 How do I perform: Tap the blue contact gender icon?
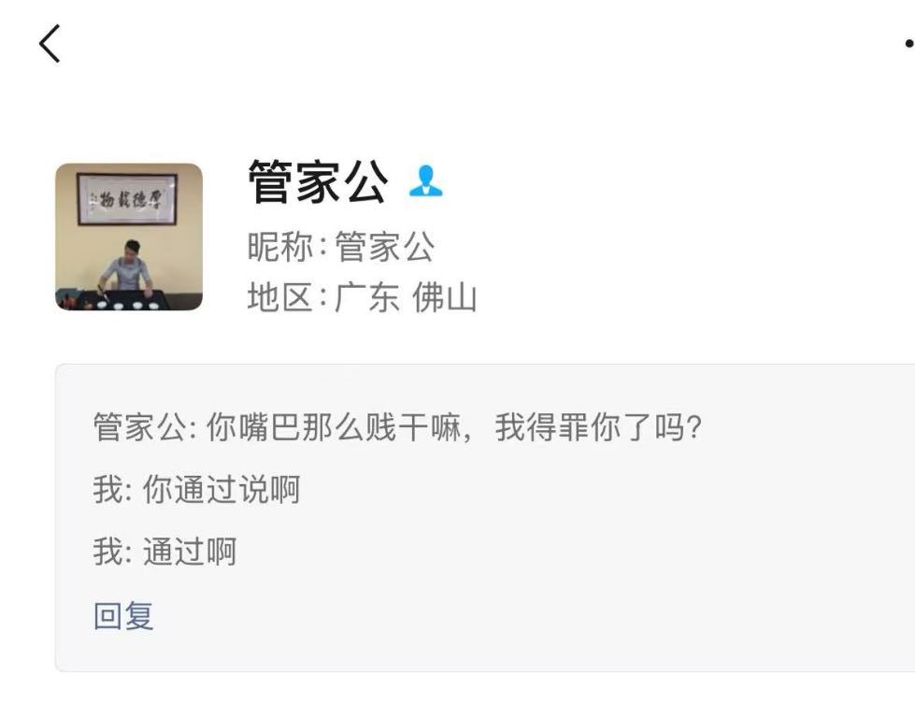click(x=425, y=181)
